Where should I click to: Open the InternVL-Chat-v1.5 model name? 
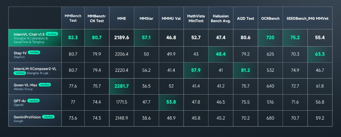click(x=29, y=34)
